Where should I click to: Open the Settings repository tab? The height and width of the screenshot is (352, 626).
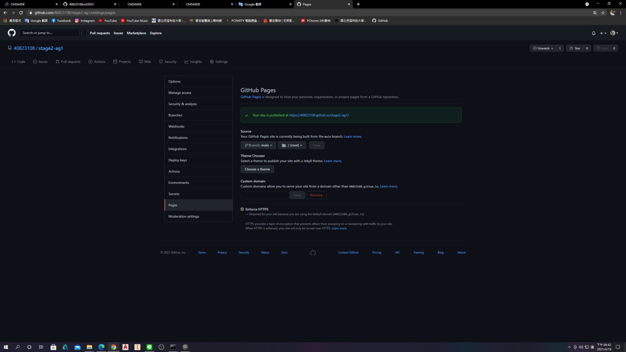(x=219, y=62)
